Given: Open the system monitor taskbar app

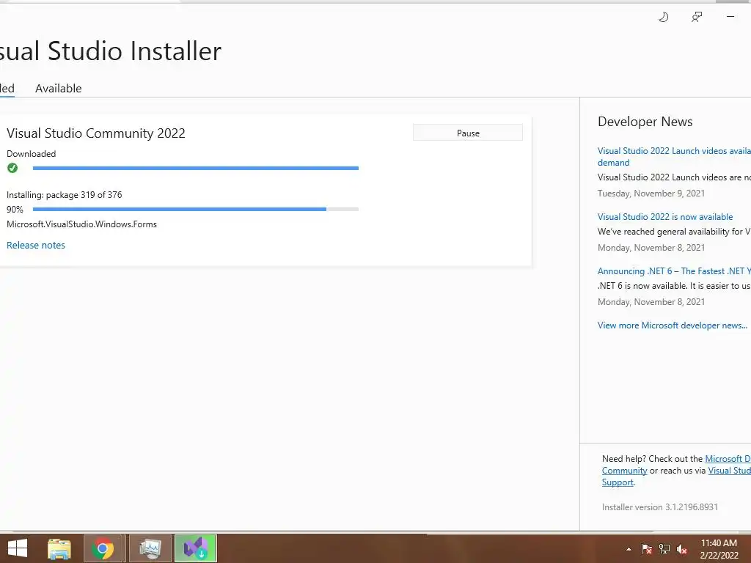Looking at the screenshot, I should [x=150, y=548].
